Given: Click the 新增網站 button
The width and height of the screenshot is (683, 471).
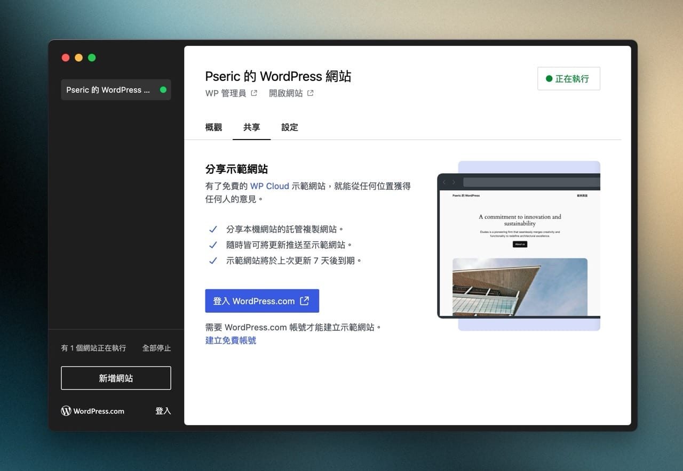Looking at the screenshot, I should pos(116,378).
